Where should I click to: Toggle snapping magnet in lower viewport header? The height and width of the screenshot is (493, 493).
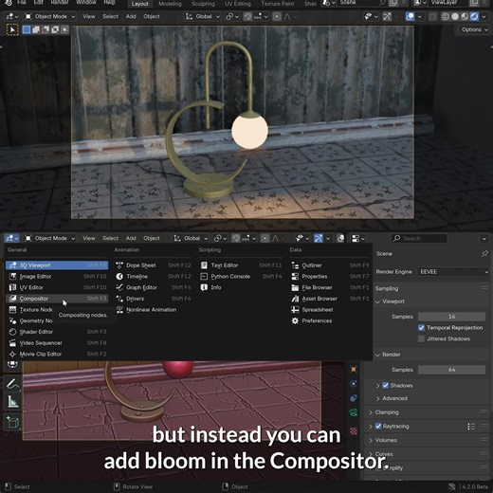[x=236, y=238]
